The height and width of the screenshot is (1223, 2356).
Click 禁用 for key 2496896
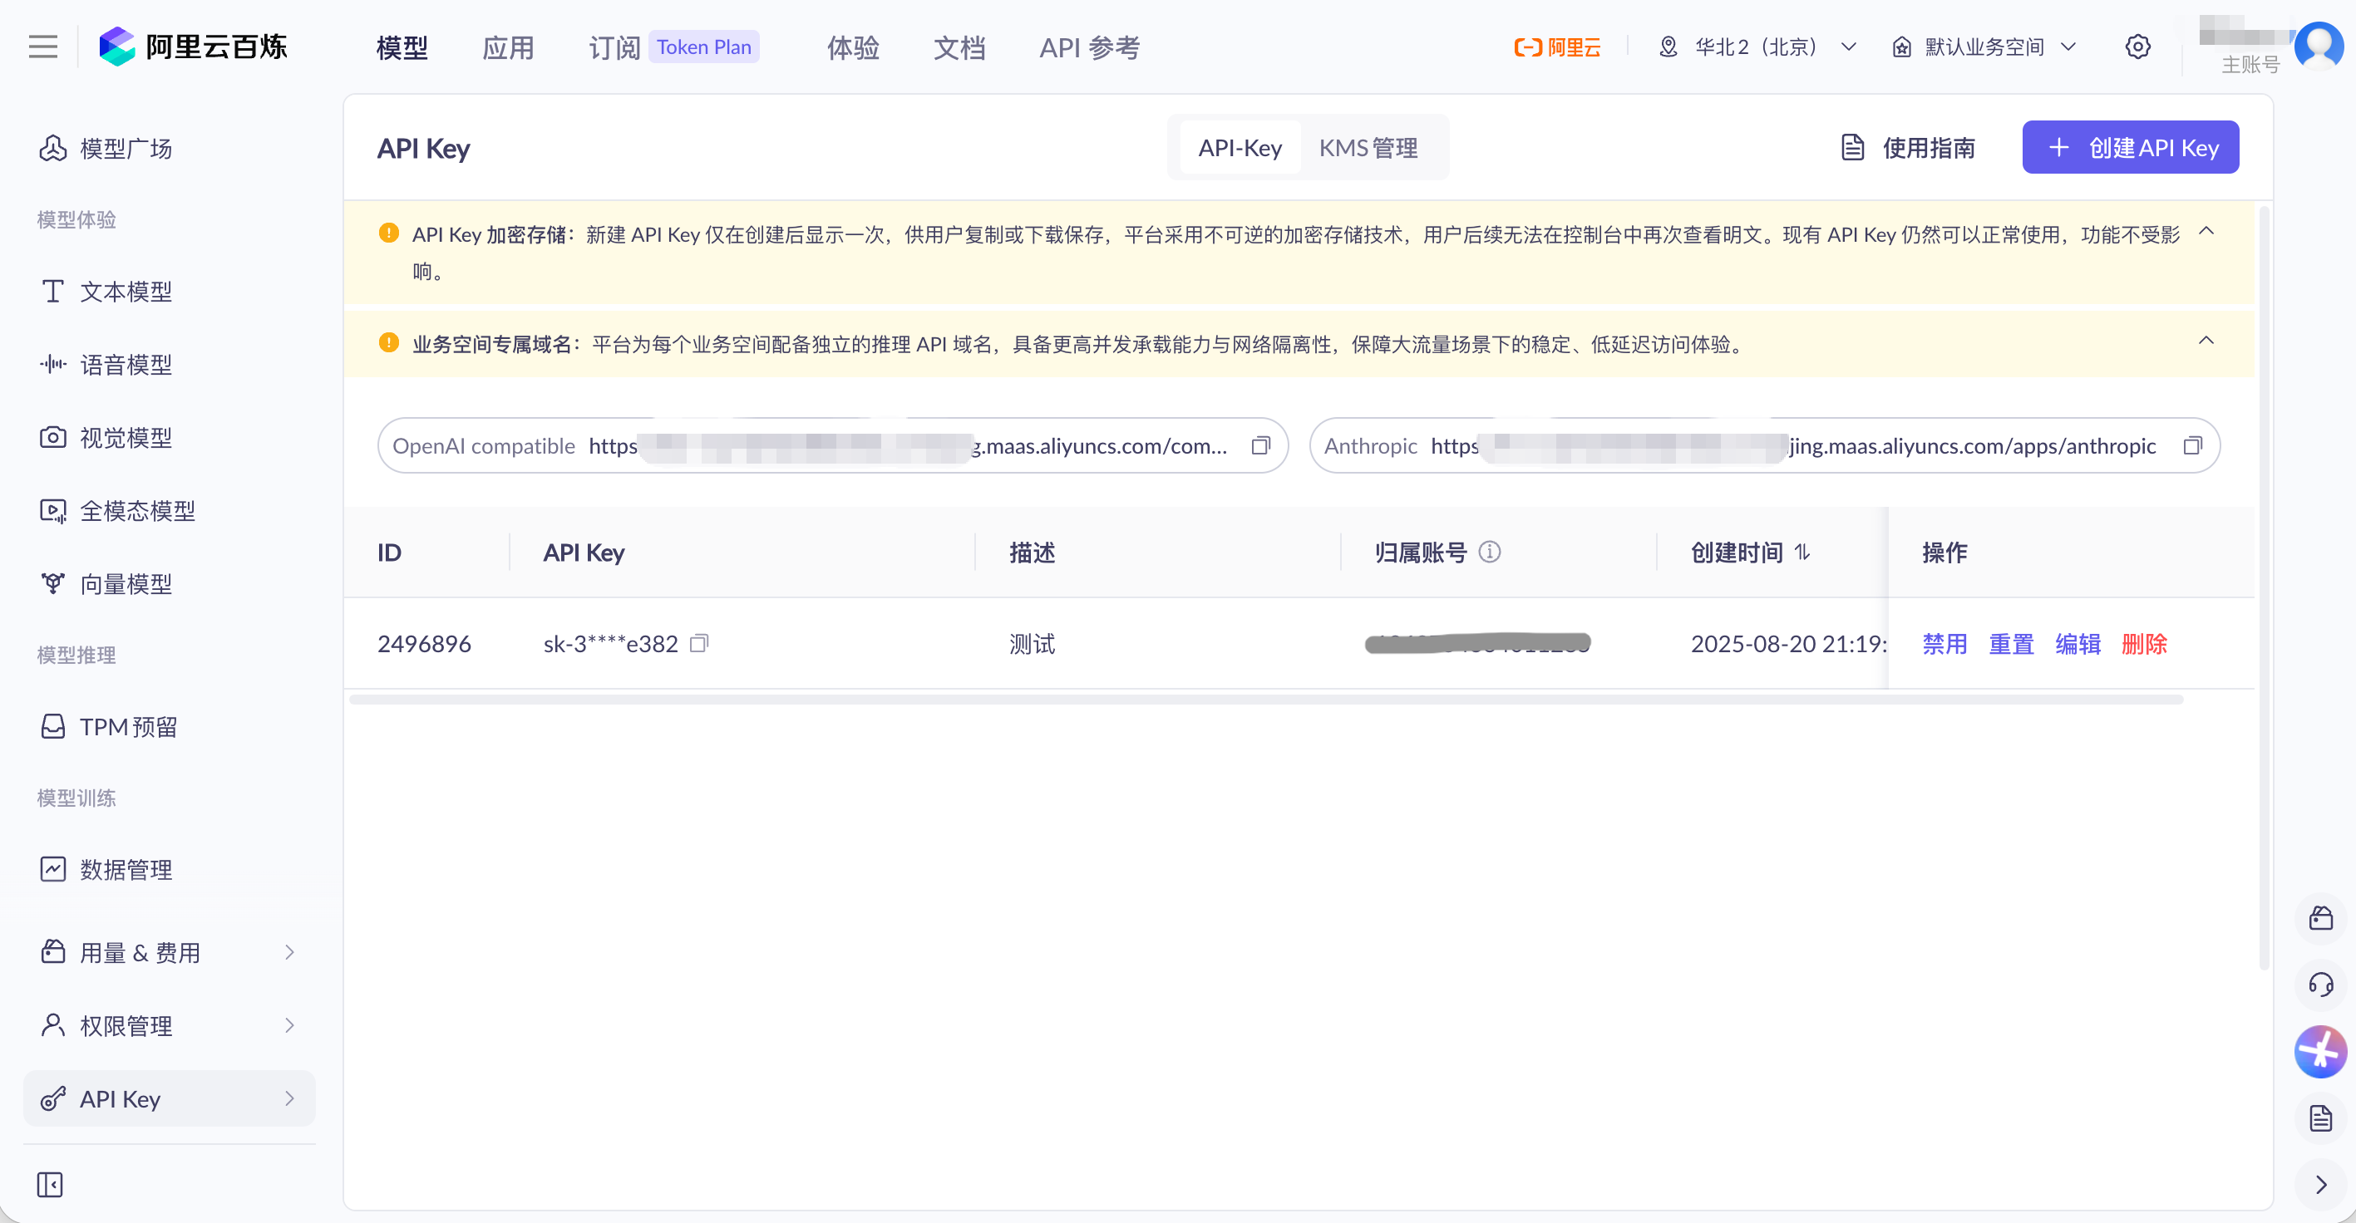coord(1944,644)
